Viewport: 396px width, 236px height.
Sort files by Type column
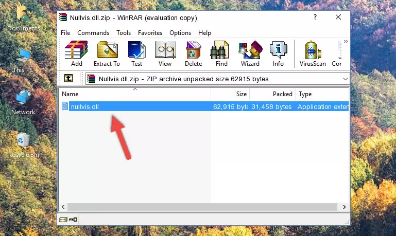(322, 94)
